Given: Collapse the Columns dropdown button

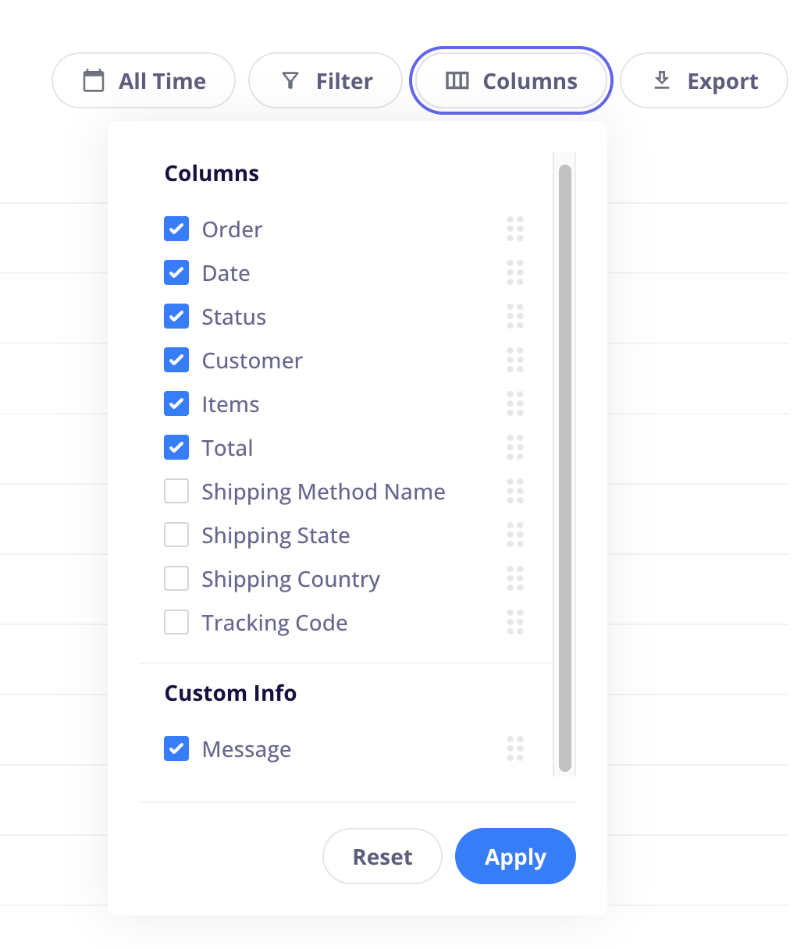Looking at the screenshot, I should [x=511, y=80].
